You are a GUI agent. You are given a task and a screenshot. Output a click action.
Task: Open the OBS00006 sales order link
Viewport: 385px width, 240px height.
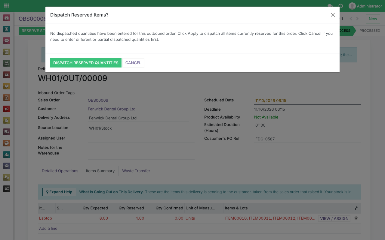(x=98, y=100)
